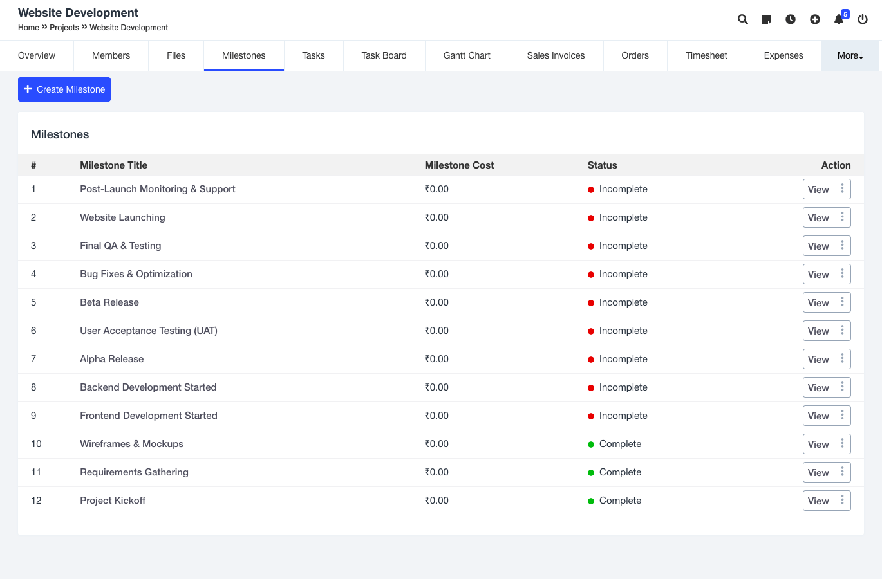This screenshot has height=579, width=882.
Task: Click the power logout icon
Action: (863, 19)
